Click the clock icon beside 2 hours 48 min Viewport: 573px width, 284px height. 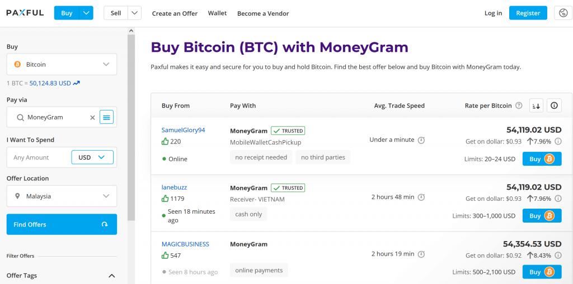(421, 197)
